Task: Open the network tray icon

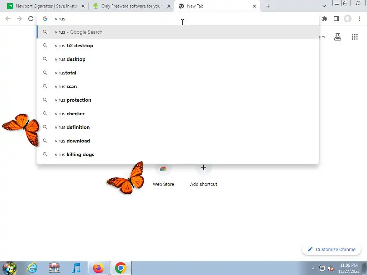Action: pos(322,268)
